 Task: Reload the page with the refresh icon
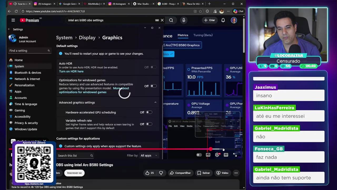16,11
